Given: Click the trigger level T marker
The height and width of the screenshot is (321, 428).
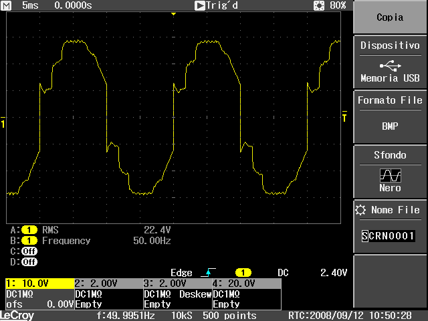Looking at the screenshot, I should pos(344,116).
